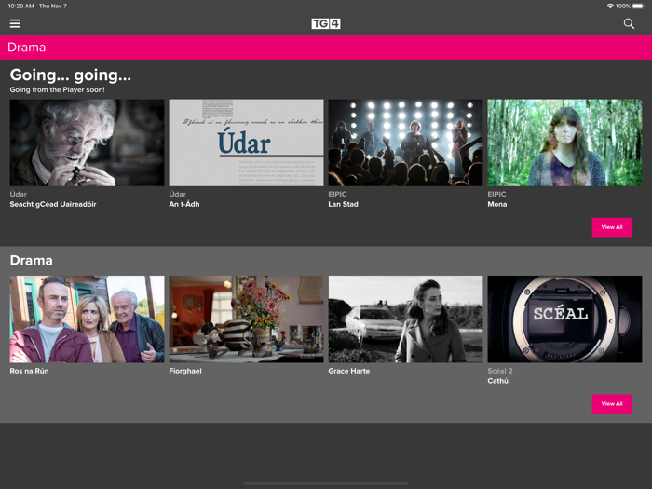Screen dimensions: 652x489
Task: View all Going... going... programmes
Action: (x=612, y=227)
